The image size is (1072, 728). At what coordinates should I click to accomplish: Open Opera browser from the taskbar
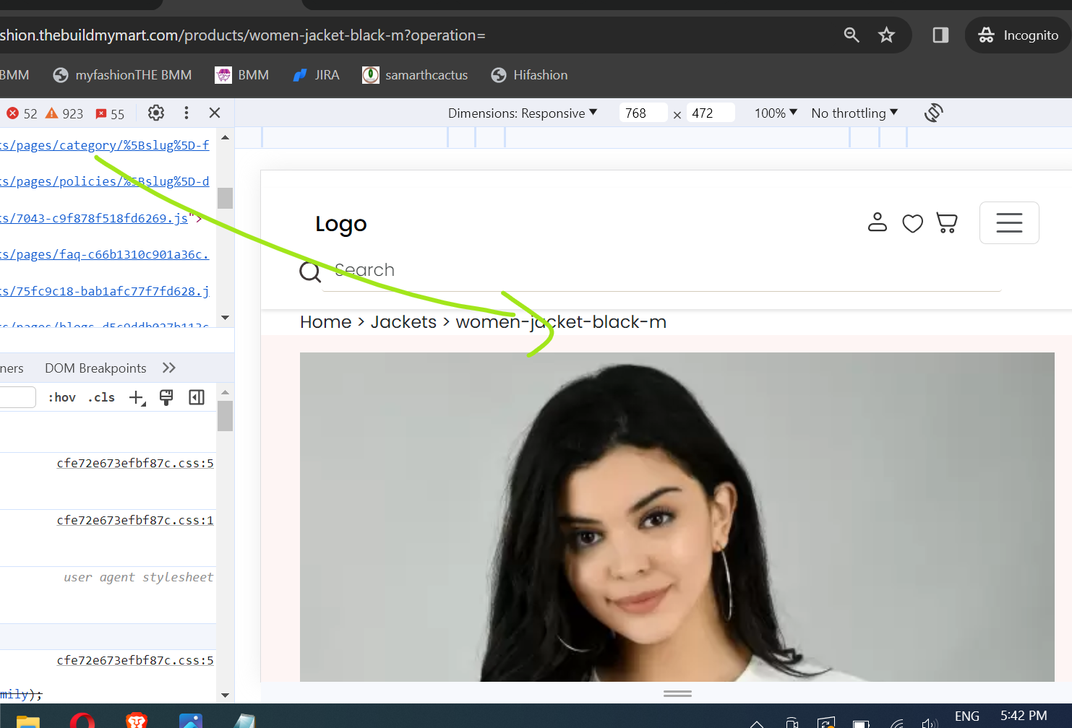[x=82, y=721]
